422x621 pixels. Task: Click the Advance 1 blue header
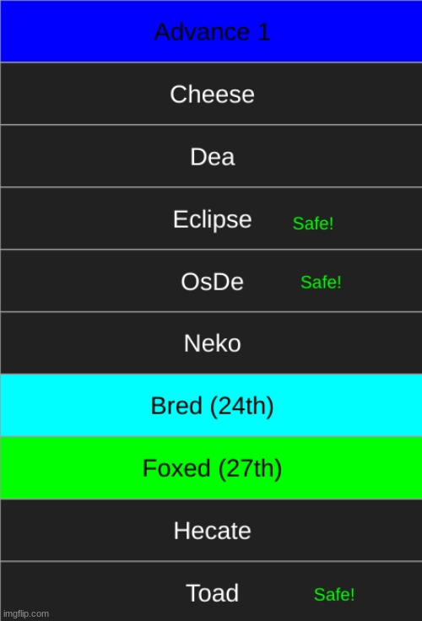pyautogui.click(x=211, y=31)
